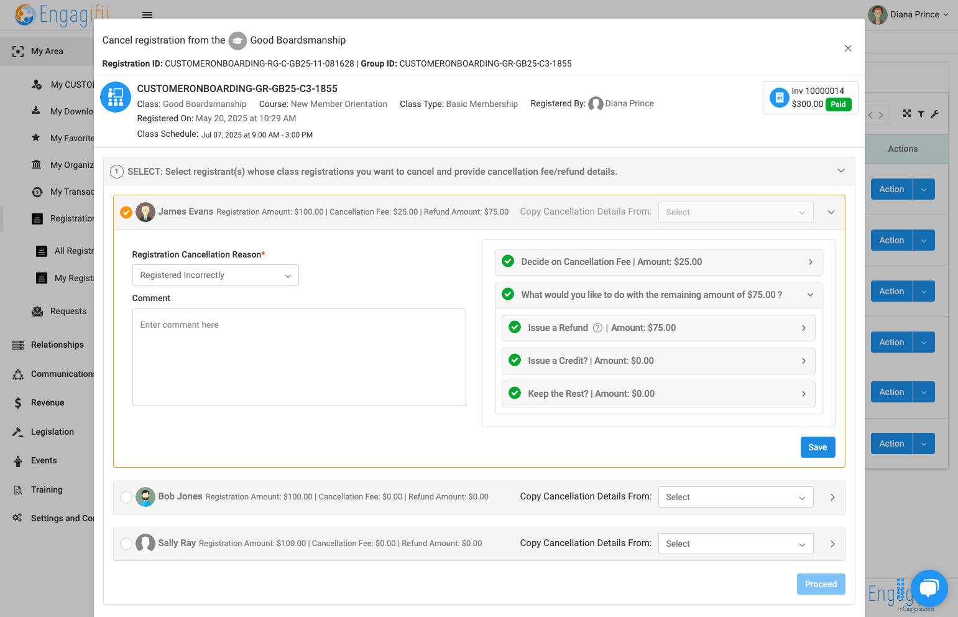
Task: Open the invoice 10000014 document icon
Action: 779,98
